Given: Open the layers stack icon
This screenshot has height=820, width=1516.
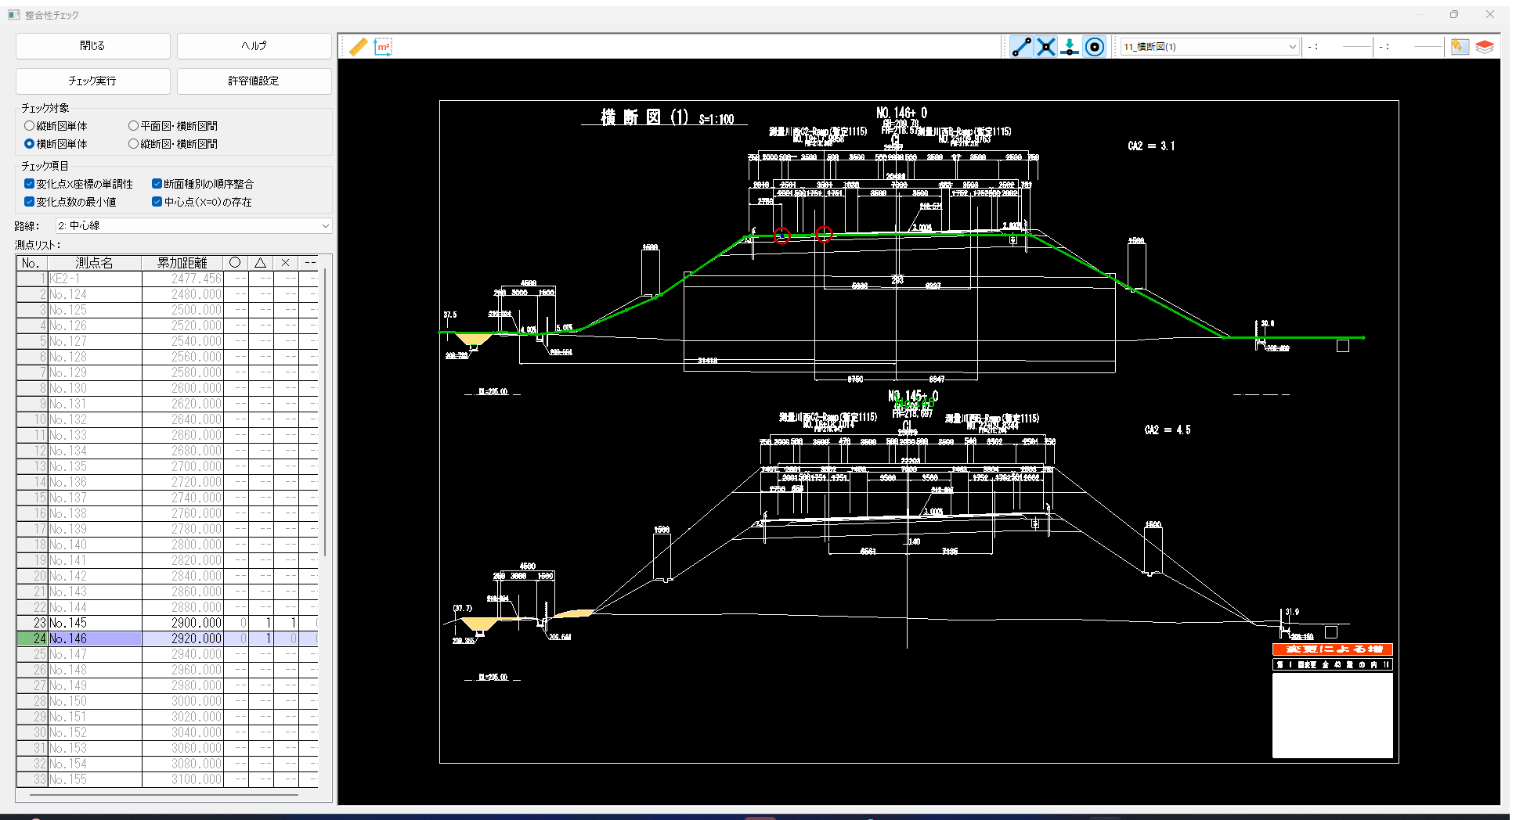Looking at the screenshot, I should pyautogui.click(x=1484, y=47).
